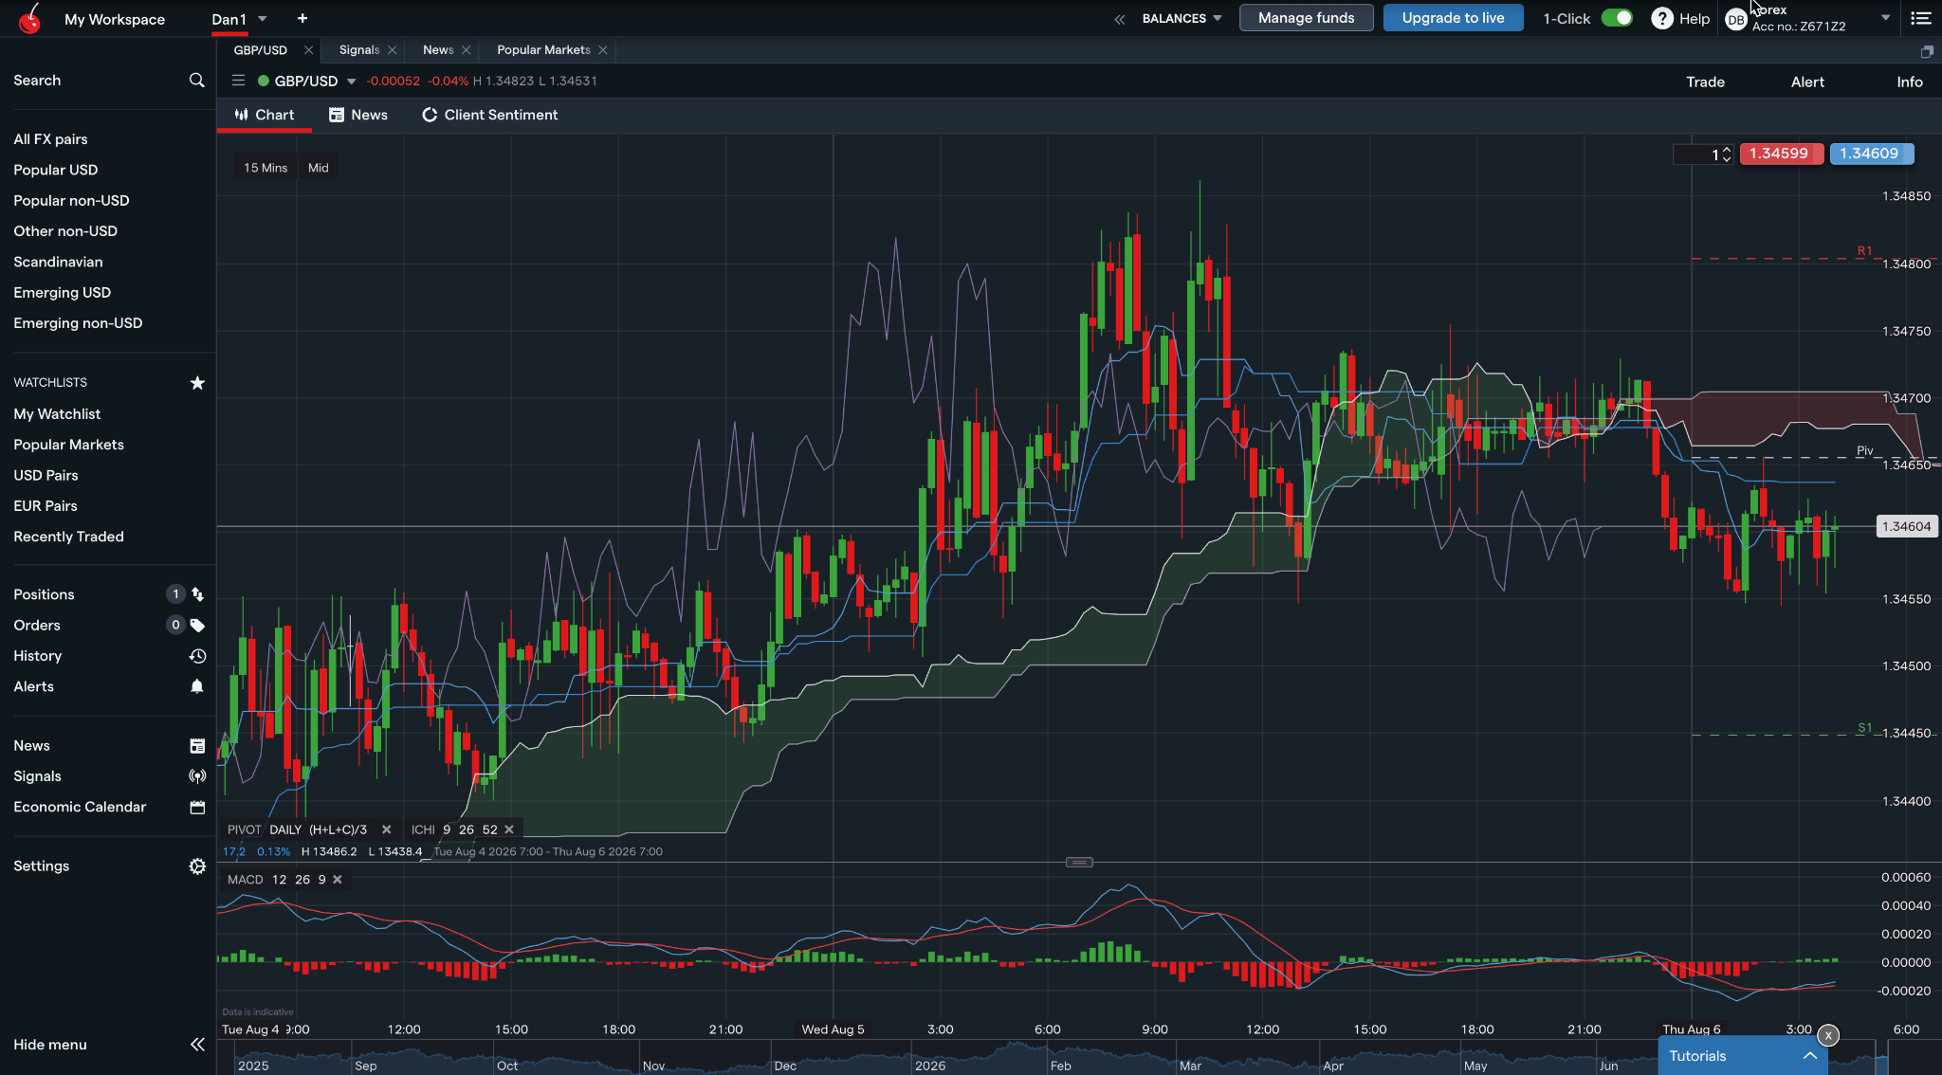Open the chart hamburger menu icon
Image resolution: width=1942 pixels, height=1075 pixels.
click(238, 81)
